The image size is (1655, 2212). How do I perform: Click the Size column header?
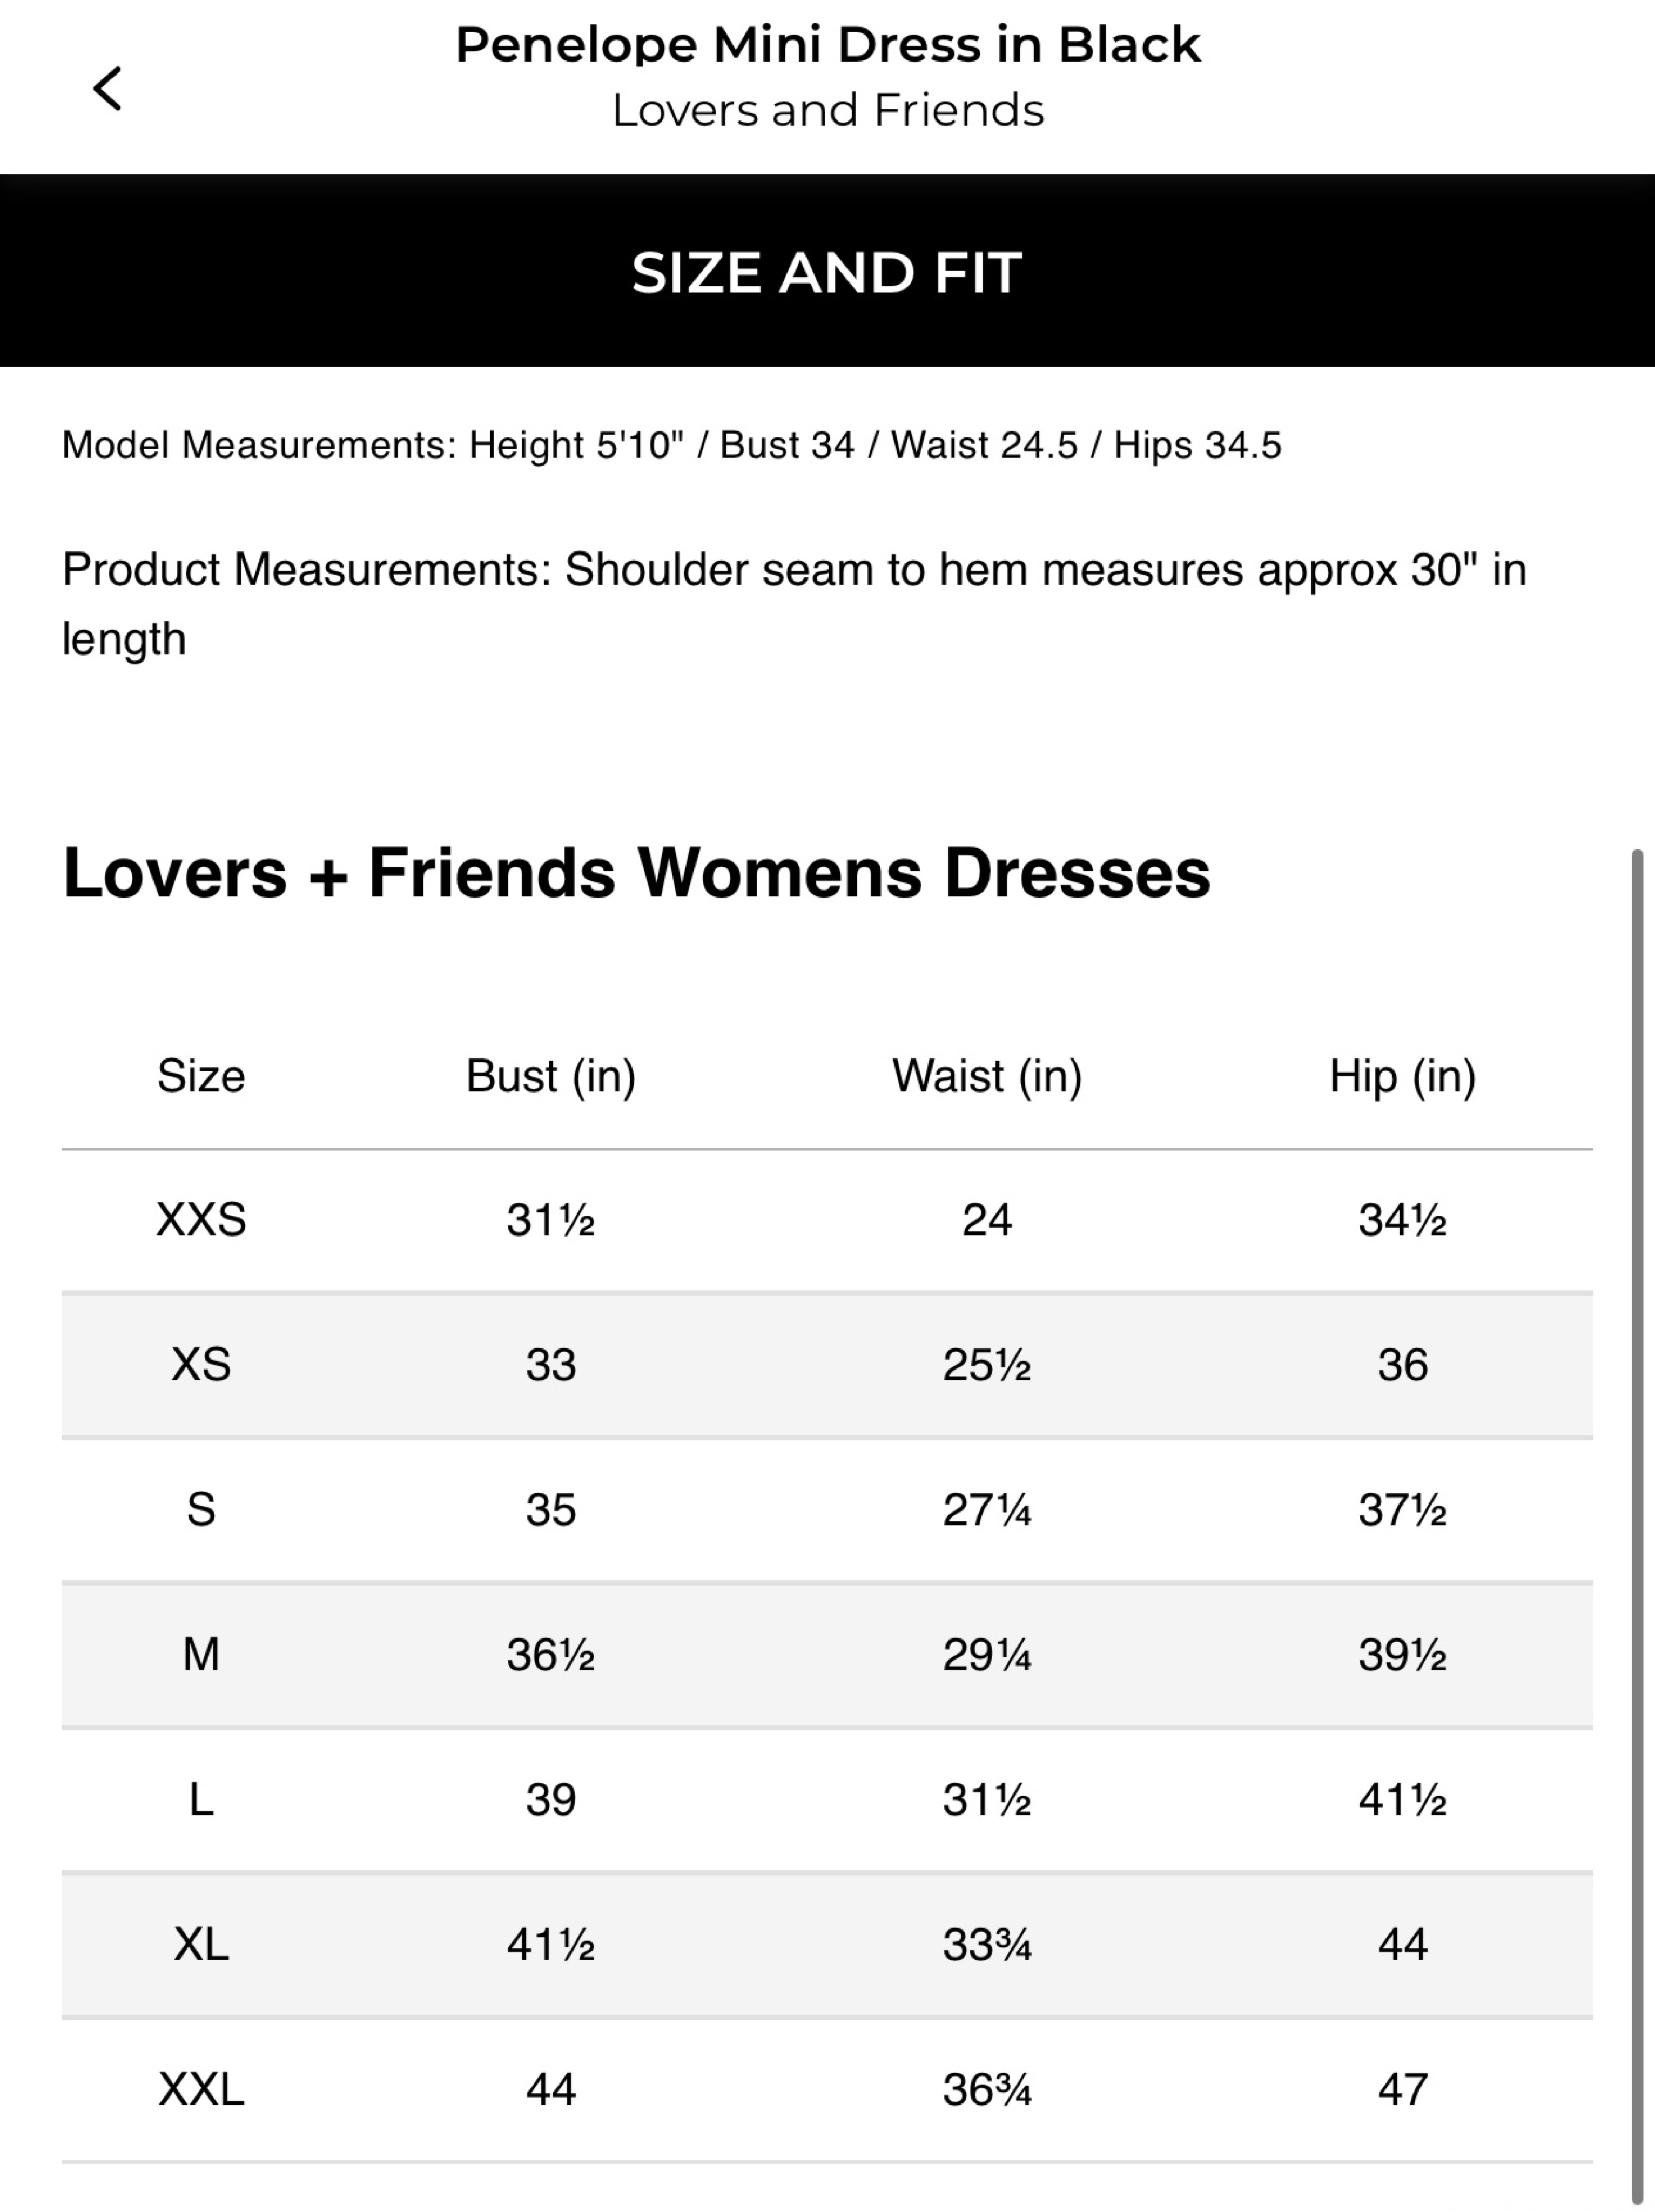tap(201, 1077)
